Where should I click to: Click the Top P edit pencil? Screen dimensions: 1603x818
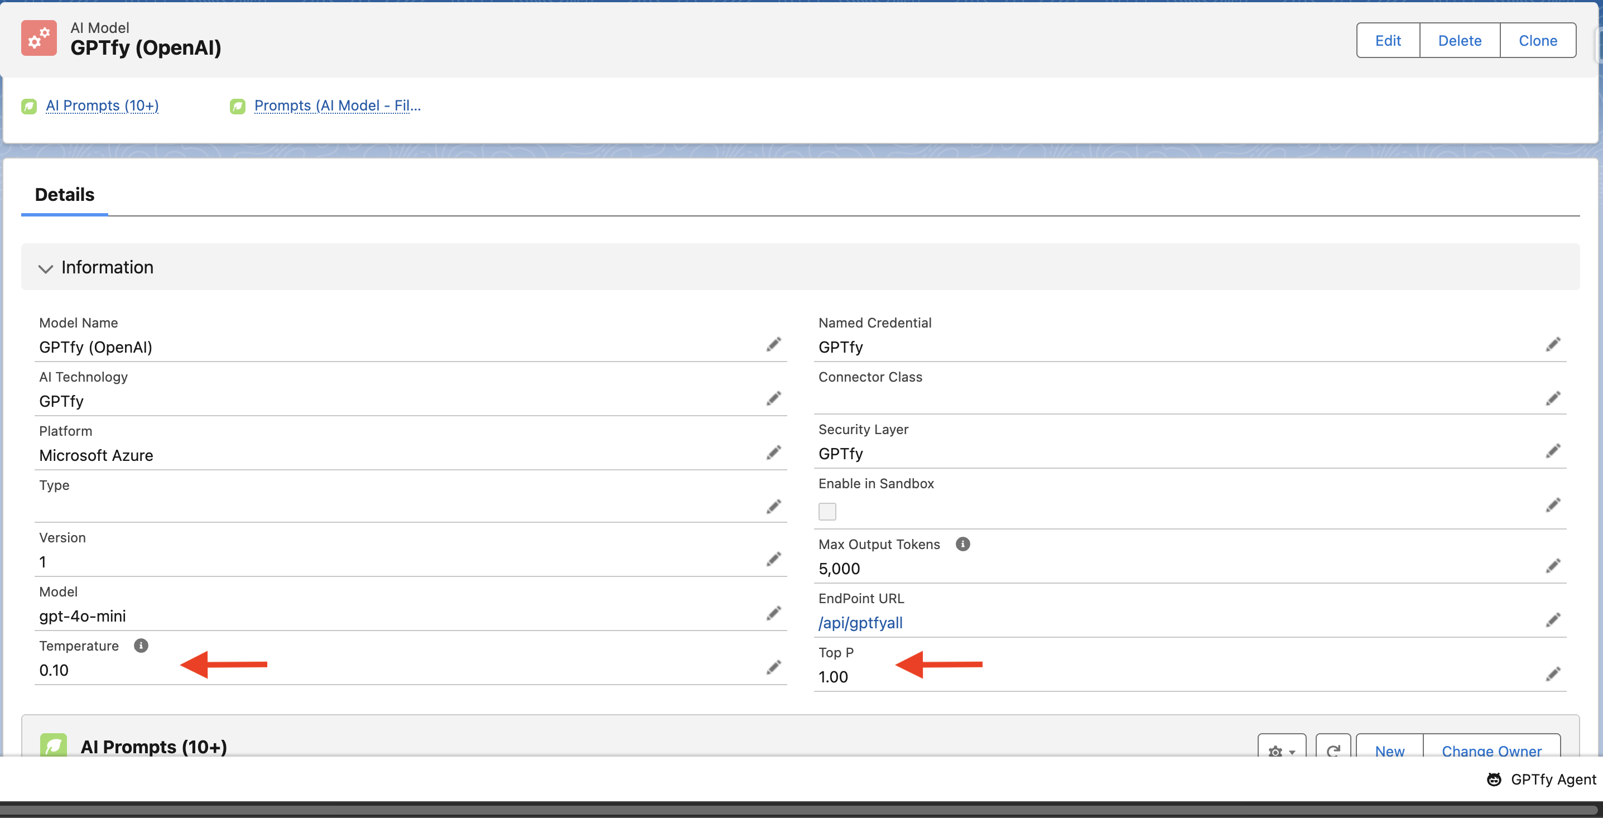[1553, 673]
